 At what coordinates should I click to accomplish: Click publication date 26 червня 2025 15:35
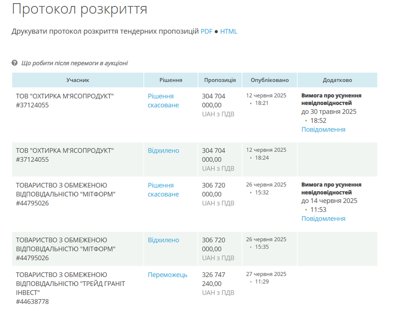[x=266, y=243]
